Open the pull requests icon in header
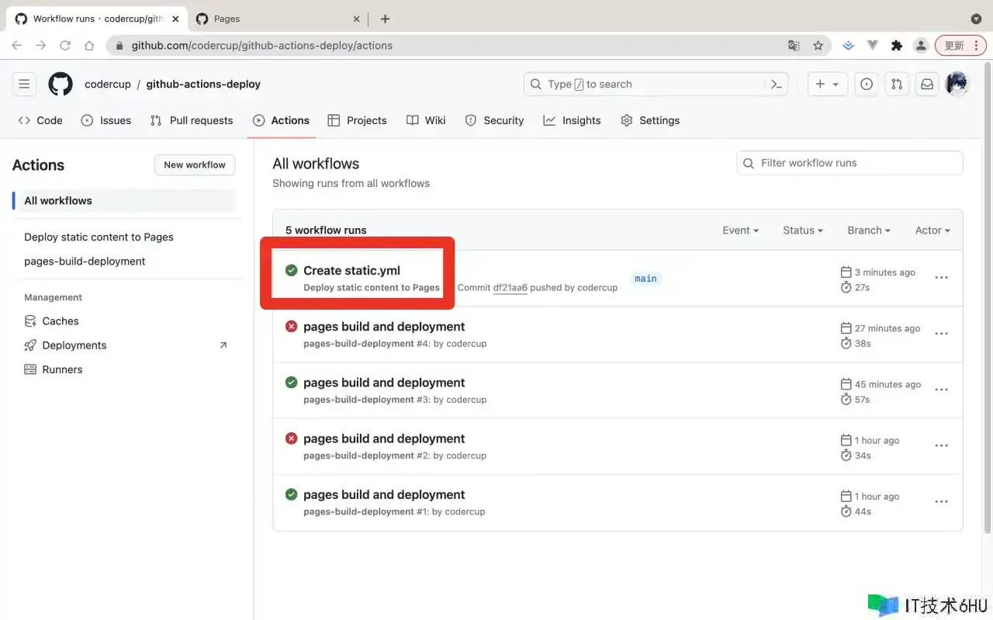Image resolution: width=993 pixels, height=620 pixels. 897,84
